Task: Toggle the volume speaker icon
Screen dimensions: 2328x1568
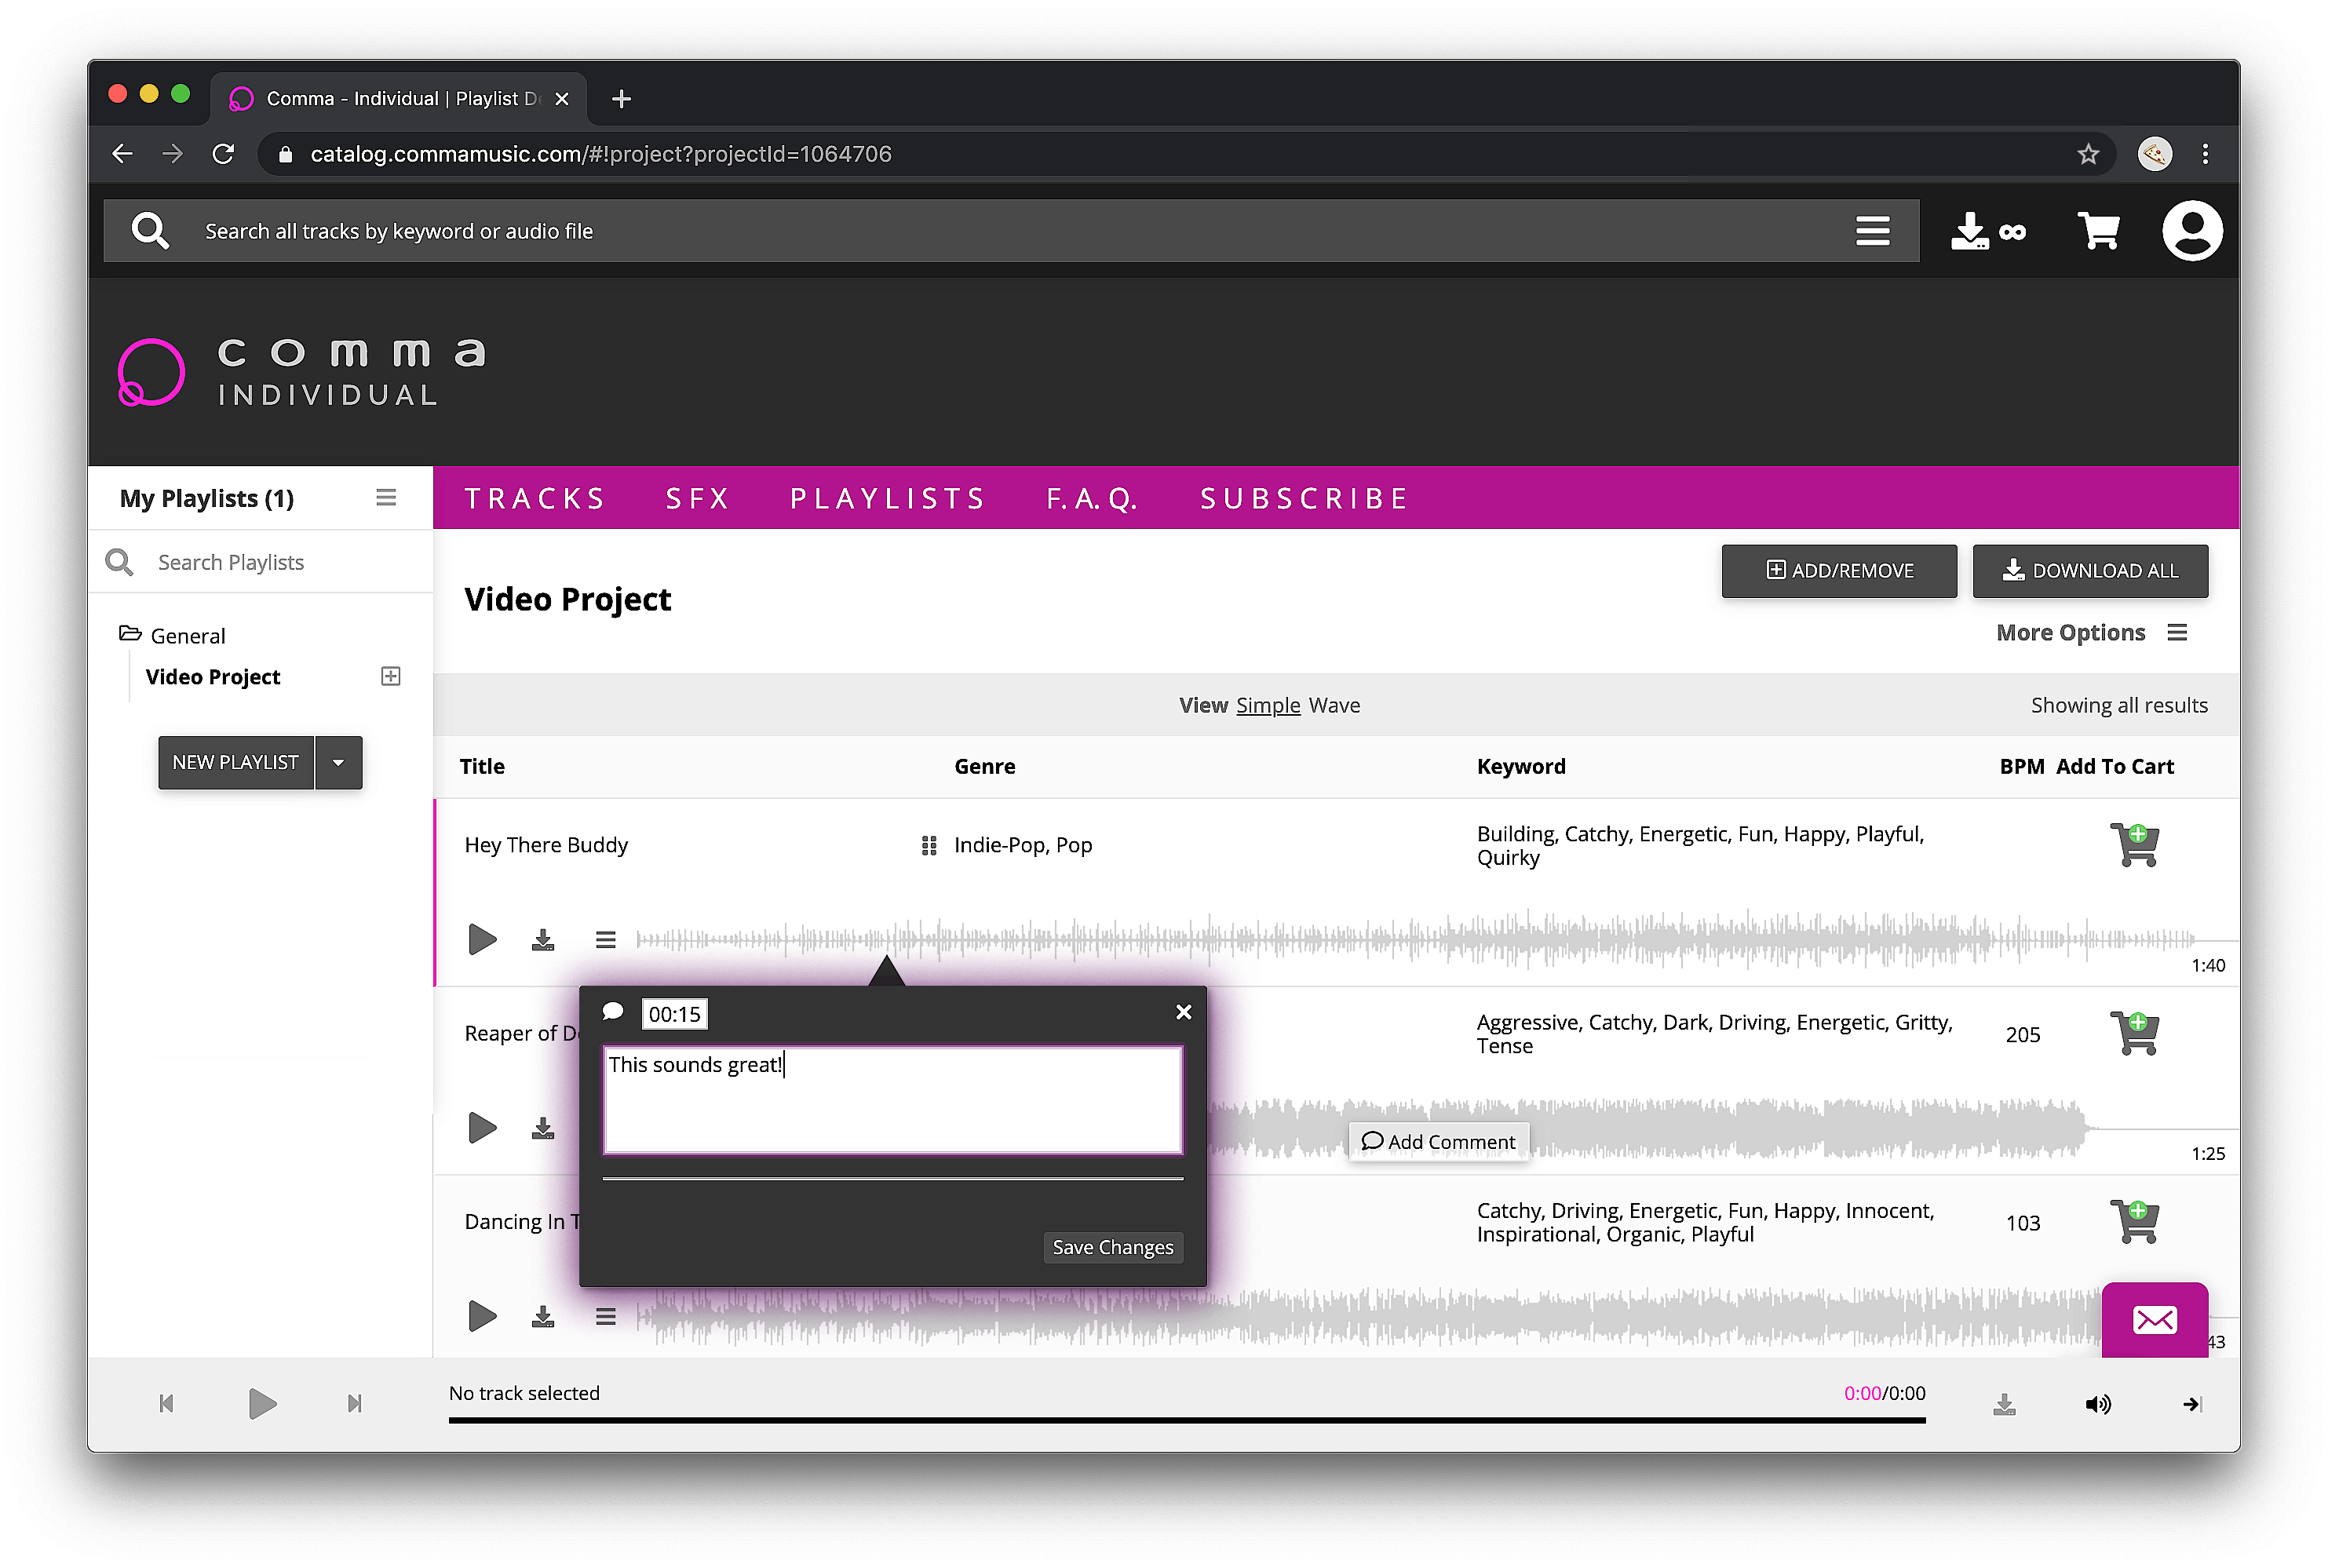Action: point(2098,1404)
